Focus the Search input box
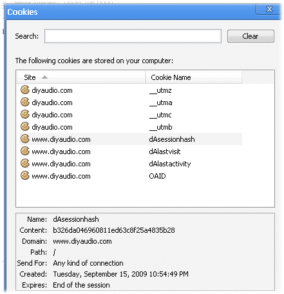Viewport: 284px width, 294px height. (x=133, y=36)
